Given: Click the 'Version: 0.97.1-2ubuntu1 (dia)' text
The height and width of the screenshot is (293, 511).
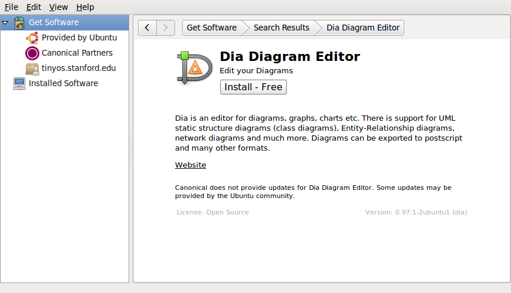Looking at the screenshot, I should point(416,212).
